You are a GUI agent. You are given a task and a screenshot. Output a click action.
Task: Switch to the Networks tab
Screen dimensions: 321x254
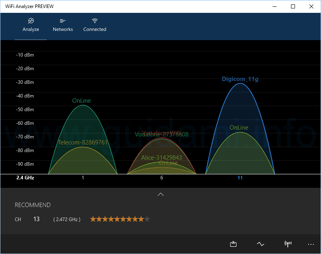(x=63, y=26)
